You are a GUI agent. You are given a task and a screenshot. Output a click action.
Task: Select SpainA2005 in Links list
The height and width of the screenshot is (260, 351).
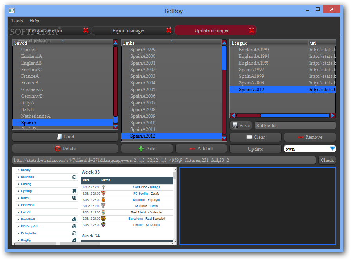171,90
